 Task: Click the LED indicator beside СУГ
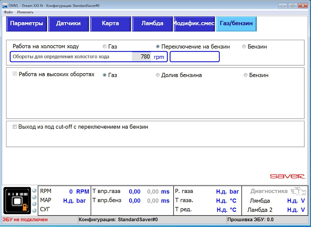pyautogui.click(x=34, y=210)
